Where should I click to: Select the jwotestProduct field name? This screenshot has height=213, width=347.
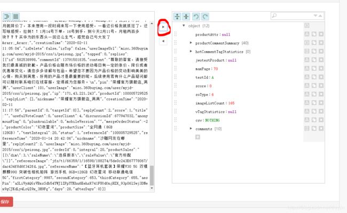tap(210, 60)
